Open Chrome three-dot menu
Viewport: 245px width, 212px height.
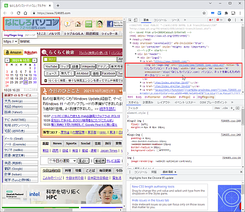240,13
